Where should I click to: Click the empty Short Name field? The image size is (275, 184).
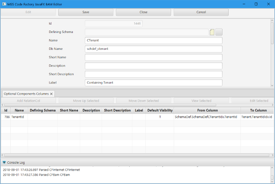pos(153,58)
